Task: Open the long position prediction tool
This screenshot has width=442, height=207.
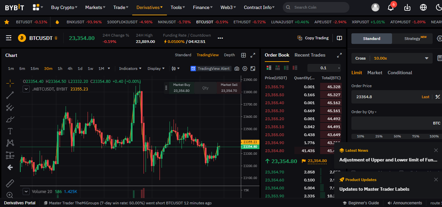Action: (10, 155)
